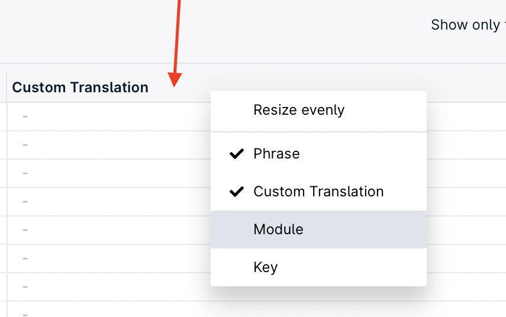Click the checkmark icon beside Custom Translation
This screenshot has width=506, height=317.
coord(237,192)
